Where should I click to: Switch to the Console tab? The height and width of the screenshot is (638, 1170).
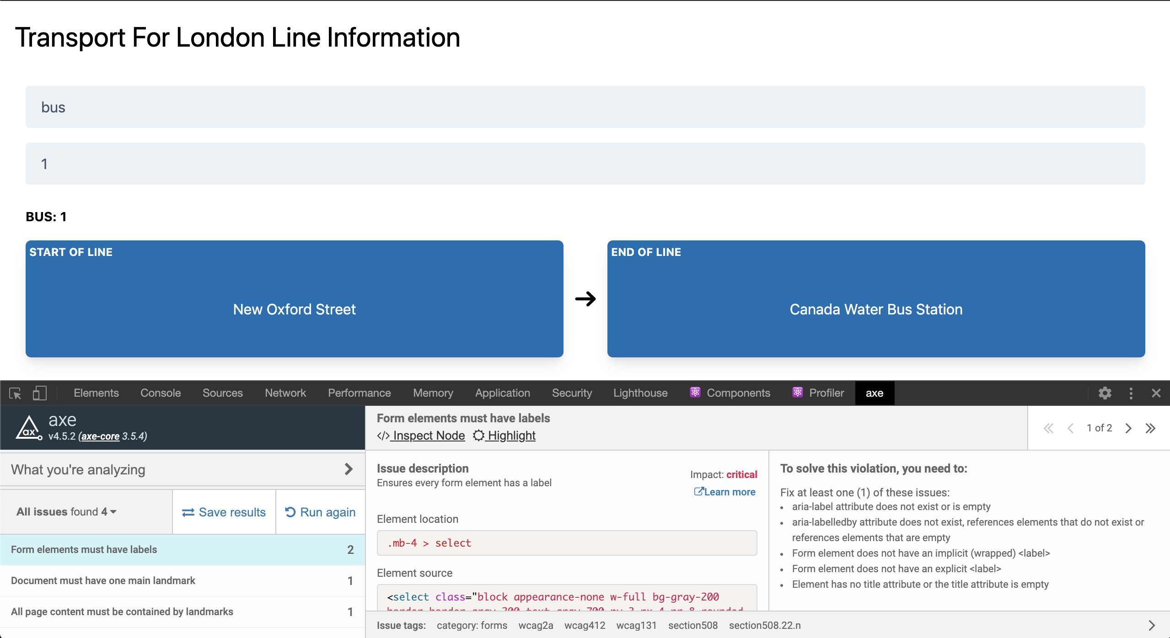161,393
